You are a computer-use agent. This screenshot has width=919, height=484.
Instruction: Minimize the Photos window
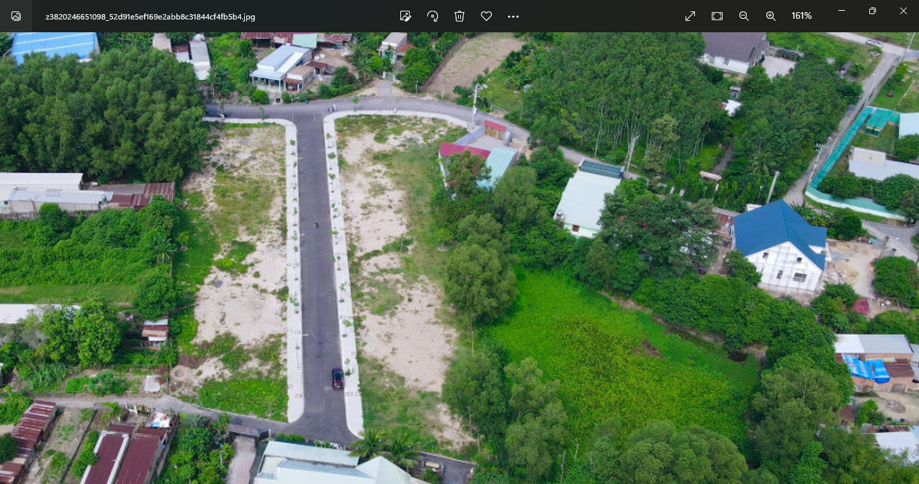(x=842, y=11)
